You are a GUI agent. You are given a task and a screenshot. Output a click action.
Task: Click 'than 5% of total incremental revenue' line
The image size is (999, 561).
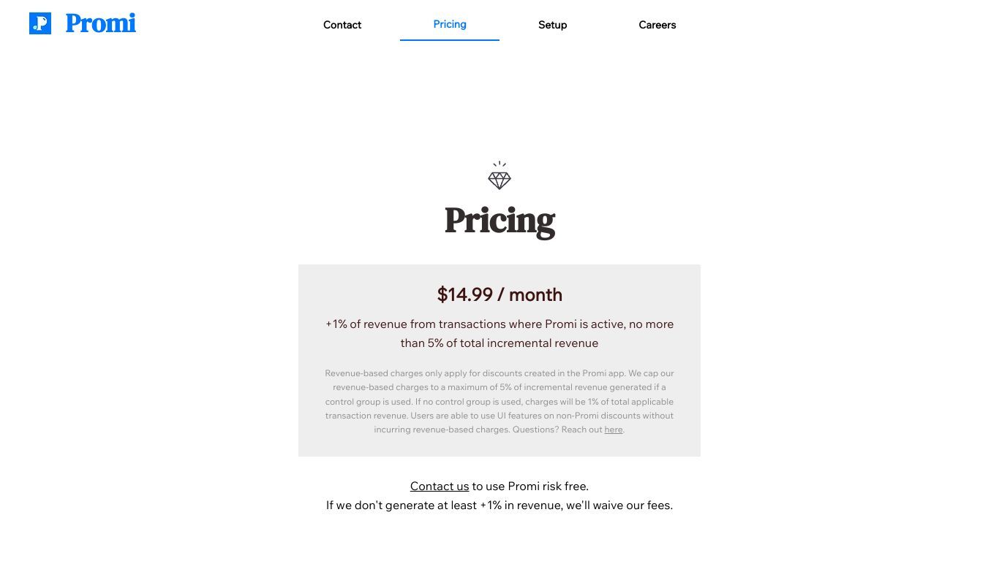coord(499,343)
